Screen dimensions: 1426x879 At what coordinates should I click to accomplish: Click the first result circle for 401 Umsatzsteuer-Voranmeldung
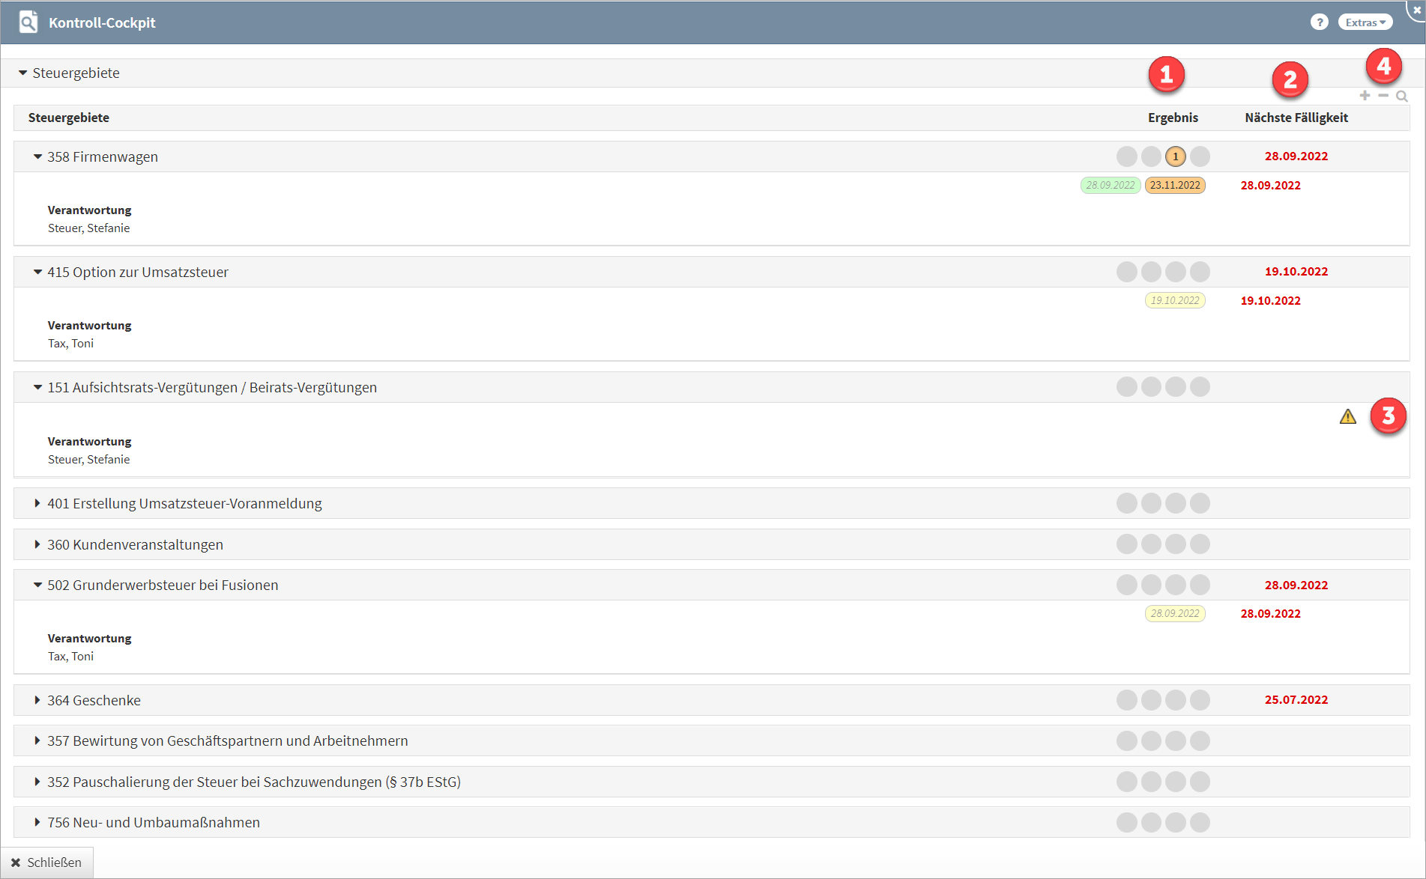pyautogui.click(x=1127, y=503)
